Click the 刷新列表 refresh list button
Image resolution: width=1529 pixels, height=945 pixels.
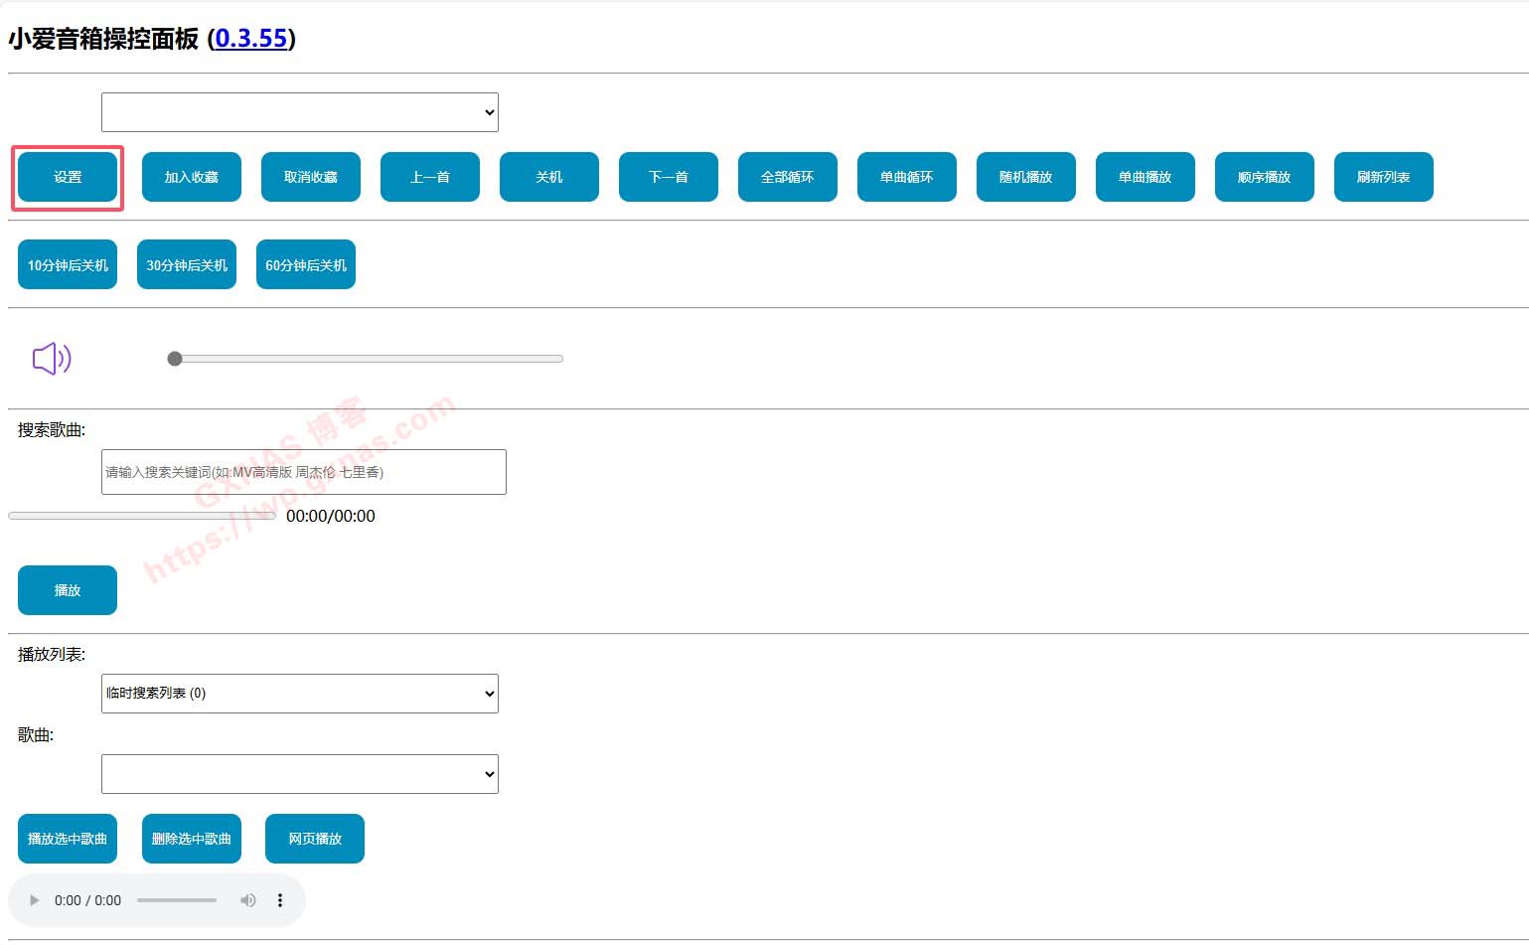point(1384,177)
